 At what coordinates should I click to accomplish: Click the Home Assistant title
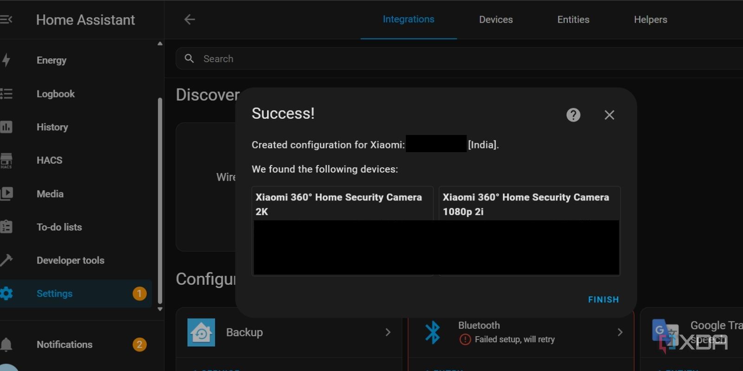pos(85,19)
